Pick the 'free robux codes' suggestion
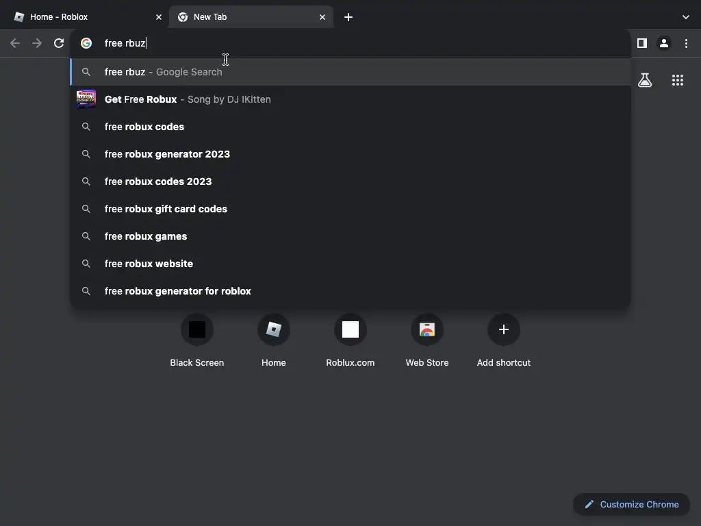Image resolution: width=701 pixels, height=526 pixels. tap(351, 127)
